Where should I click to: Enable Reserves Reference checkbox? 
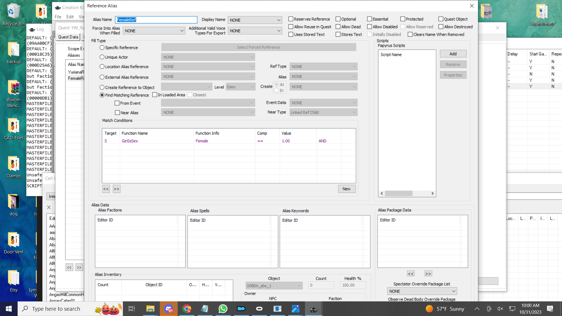pos(291,19)
